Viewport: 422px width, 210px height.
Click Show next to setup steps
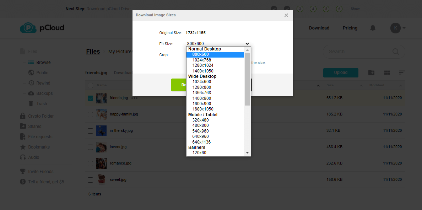coord(355,9)
